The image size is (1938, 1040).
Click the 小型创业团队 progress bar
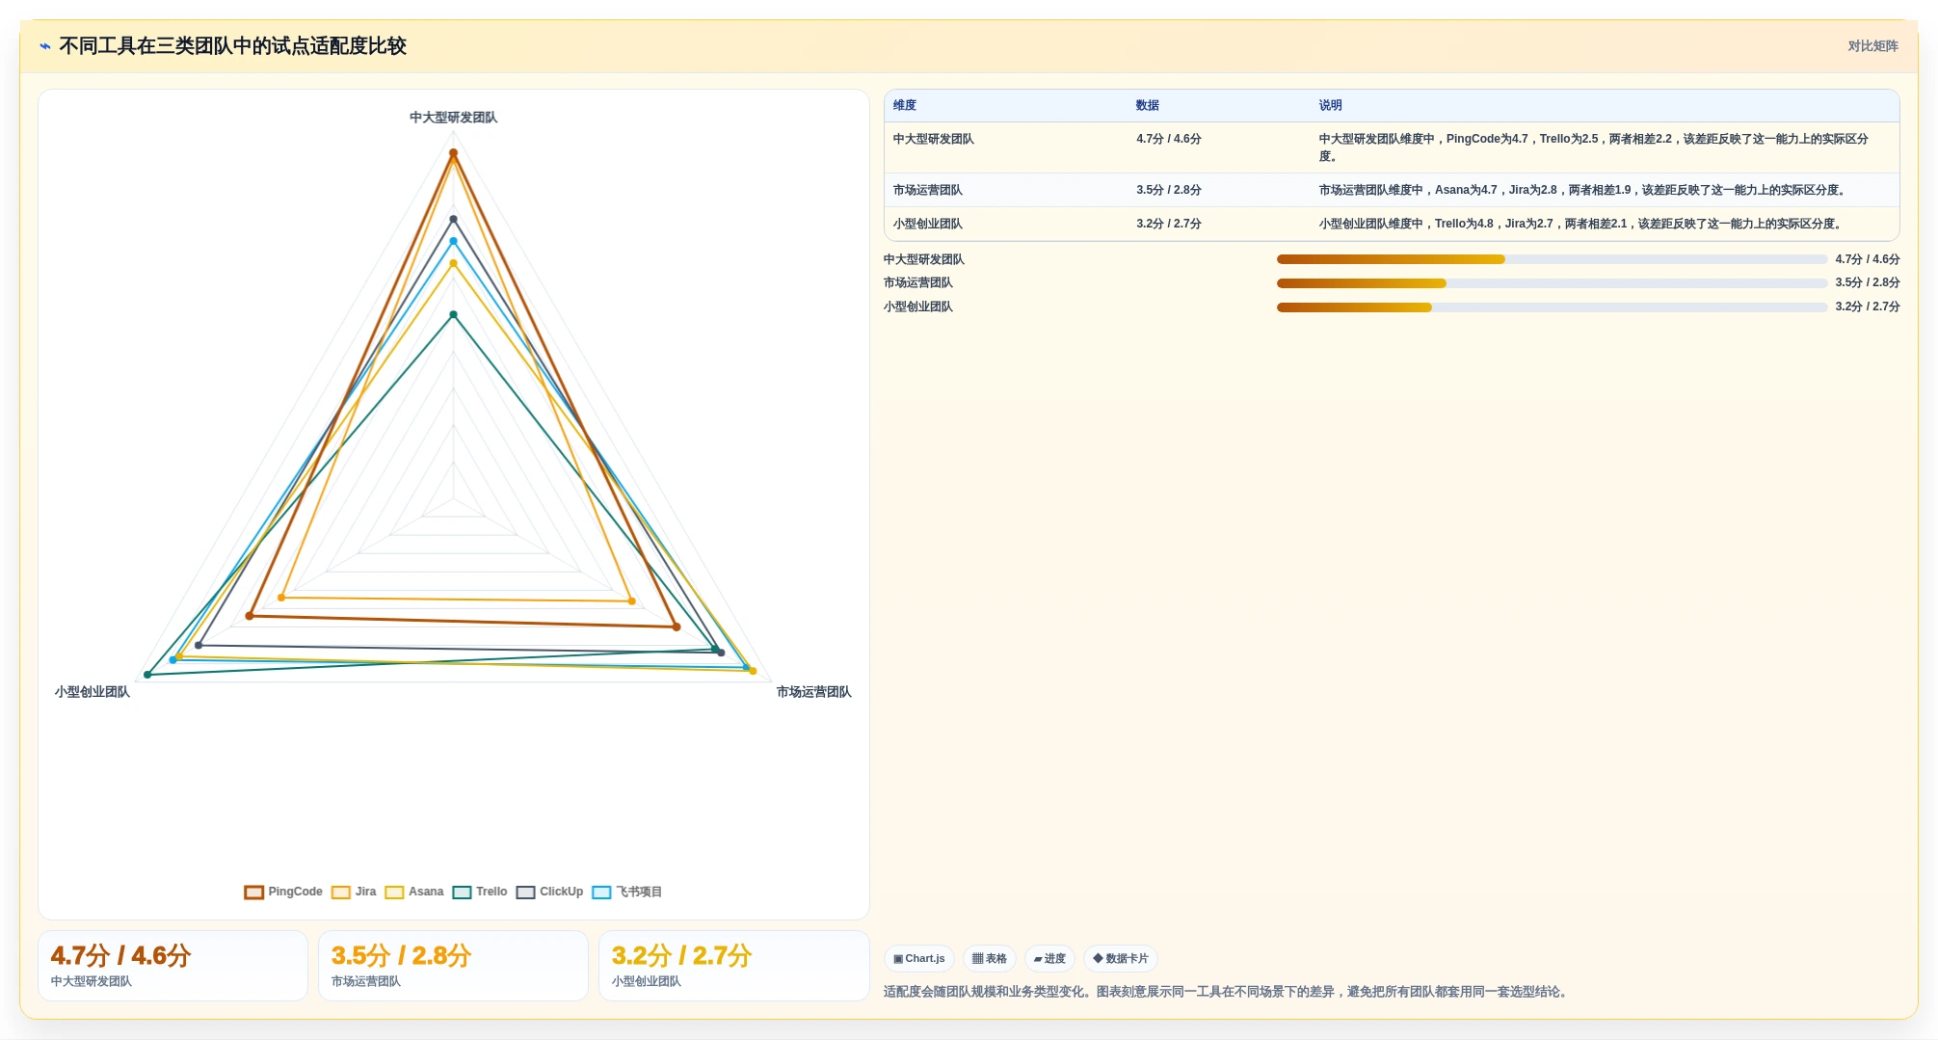tap(1552, 307)
